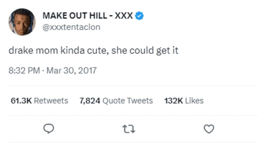Click the verified badge next to the name
Screen dimensions: 258x145
pyautogui.click(x=139, y=15)
